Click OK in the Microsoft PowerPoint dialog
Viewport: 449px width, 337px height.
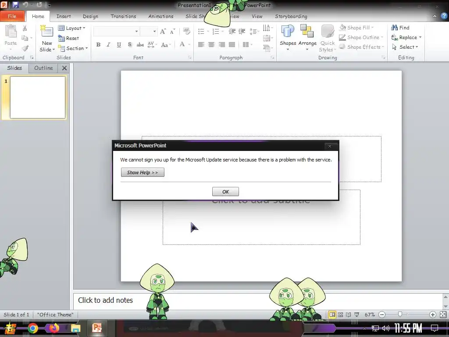[x=225, y=192]
